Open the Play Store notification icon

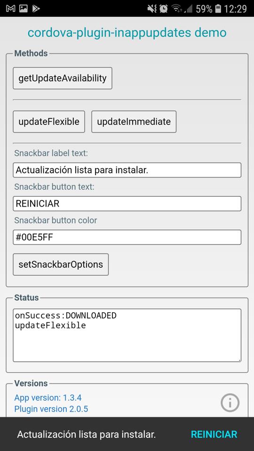point(36,8)
